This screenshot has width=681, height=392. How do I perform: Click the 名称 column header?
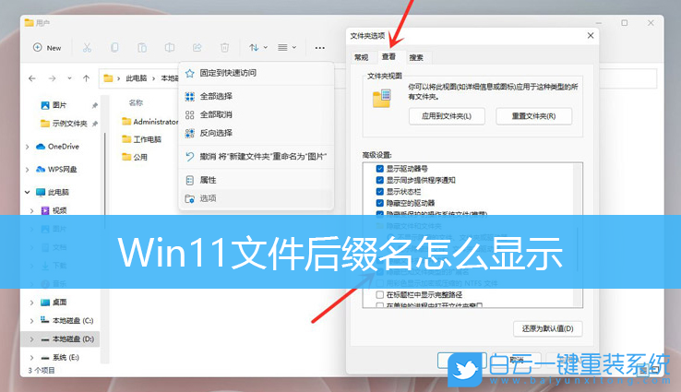136,103
